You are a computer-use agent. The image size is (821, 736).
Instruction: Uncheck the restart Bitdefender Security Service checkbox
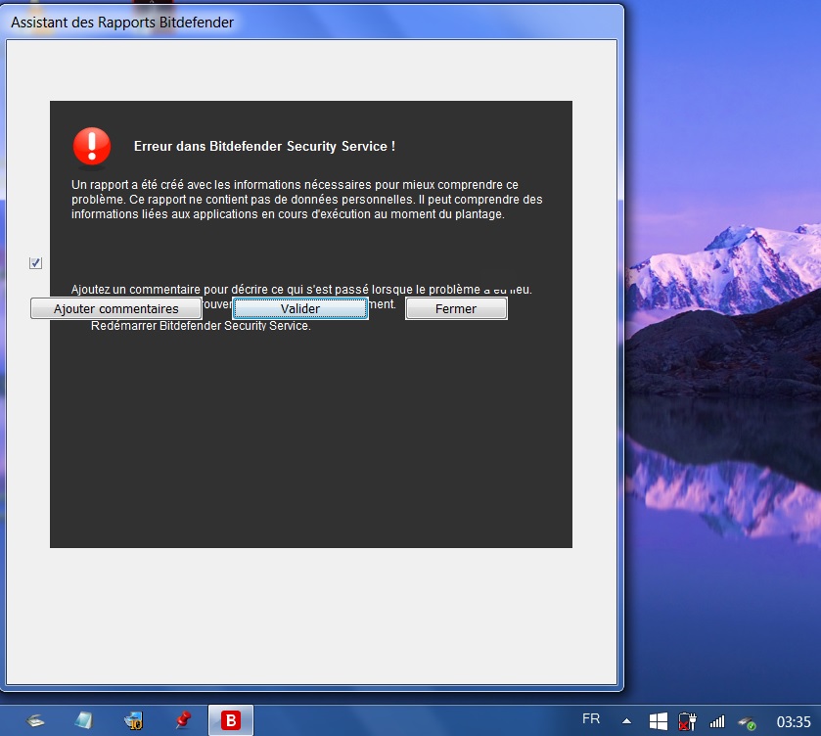point(35,263)
